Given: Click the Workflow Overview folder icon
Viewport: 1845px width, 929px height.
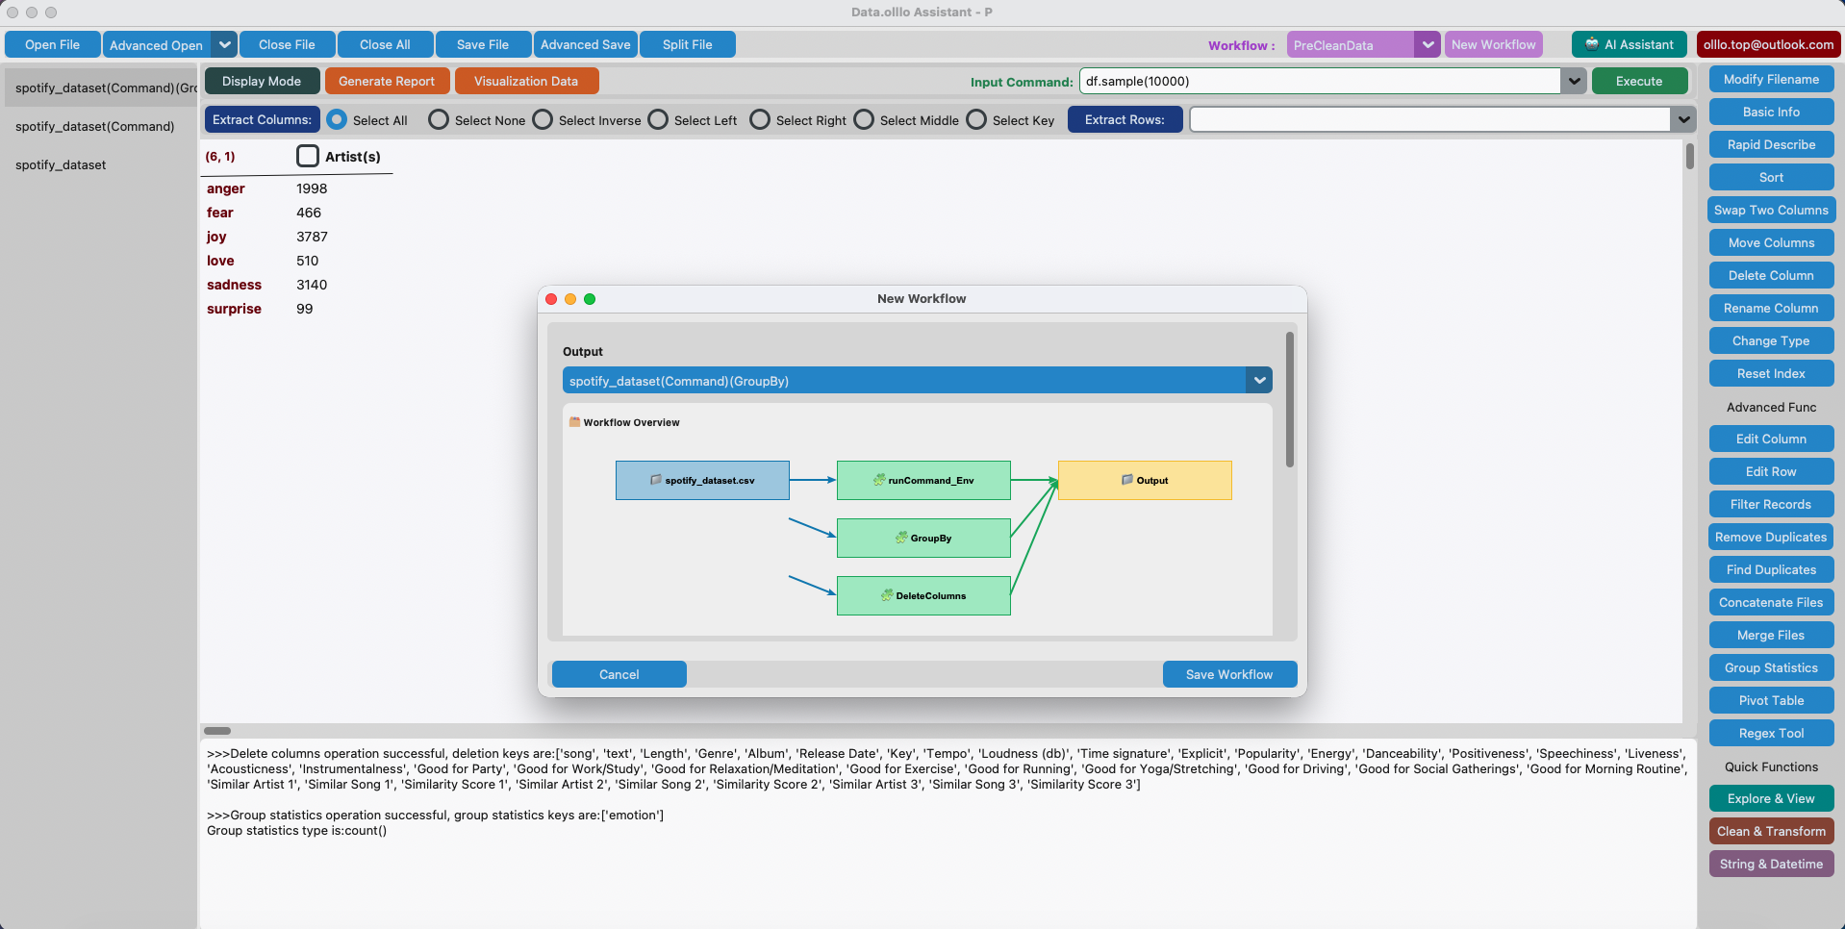Looking at the screenshot, I should [x=574, y=421].
